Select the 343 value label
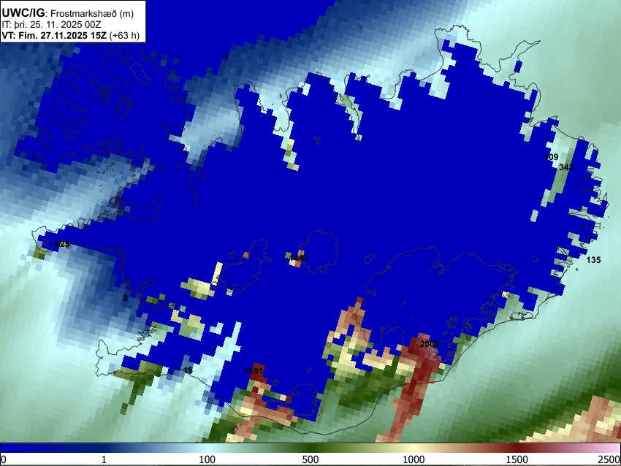 click(566, 167)
